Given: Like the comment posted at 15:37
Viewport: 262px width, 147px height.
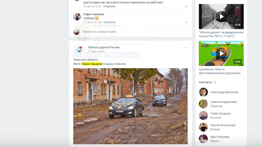Looking at the screenshot, I should tap(186, 7).
